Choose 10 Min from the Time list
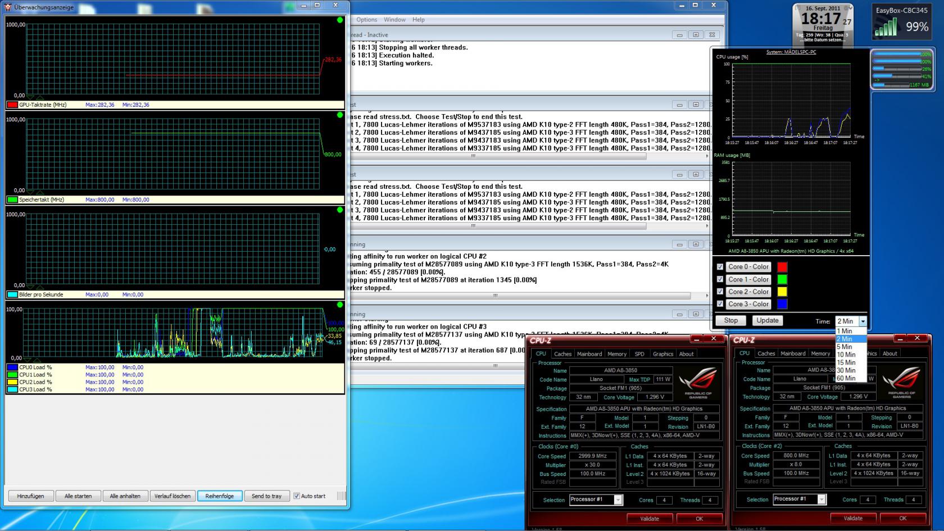Viewport: 944px width, 531px height. click(851, 355)
